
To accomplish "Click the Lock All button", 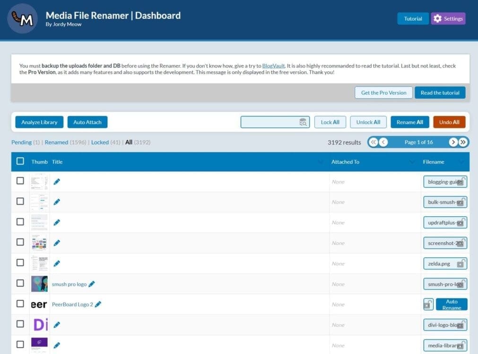I will (330, 122).
